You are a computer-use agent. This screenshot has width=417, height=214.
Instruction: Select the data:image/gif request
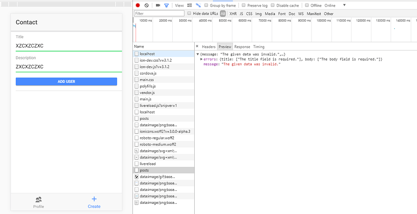click(x=164, y=177)
